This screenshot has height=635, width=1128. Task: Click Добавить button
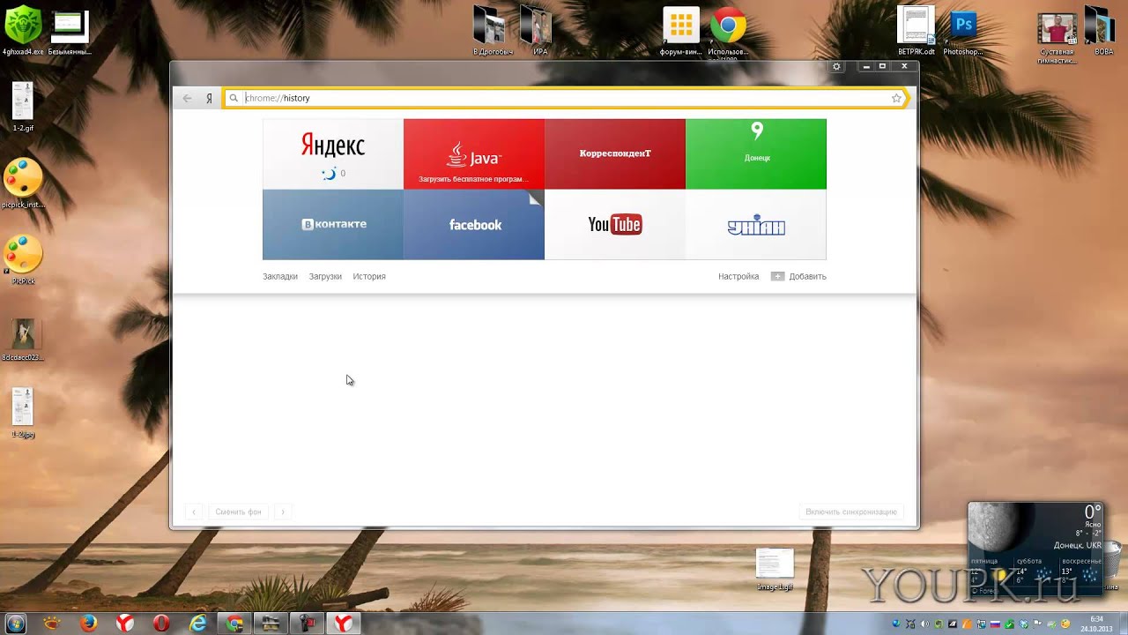(798, 276)
